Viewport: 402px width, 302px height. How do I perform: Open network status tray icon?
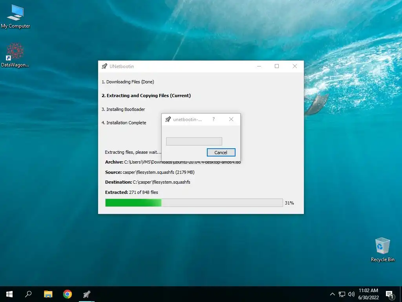click(342, 294)
